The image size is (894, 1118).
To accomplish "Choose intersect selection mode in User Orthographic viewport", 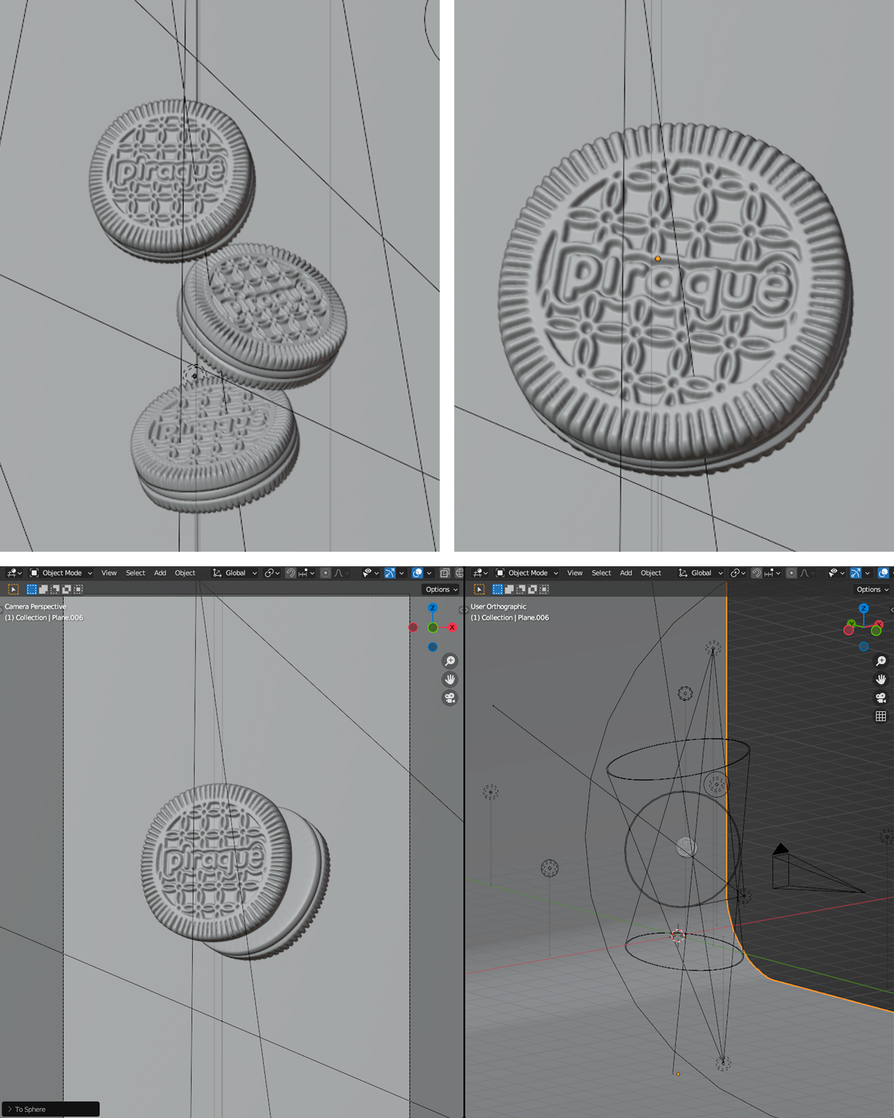I will 545,589.
